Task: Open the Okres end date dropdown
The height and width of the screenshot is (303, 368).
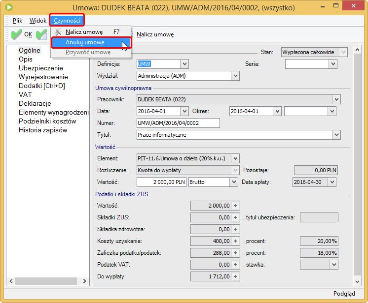Action: (x=332, y=111)
